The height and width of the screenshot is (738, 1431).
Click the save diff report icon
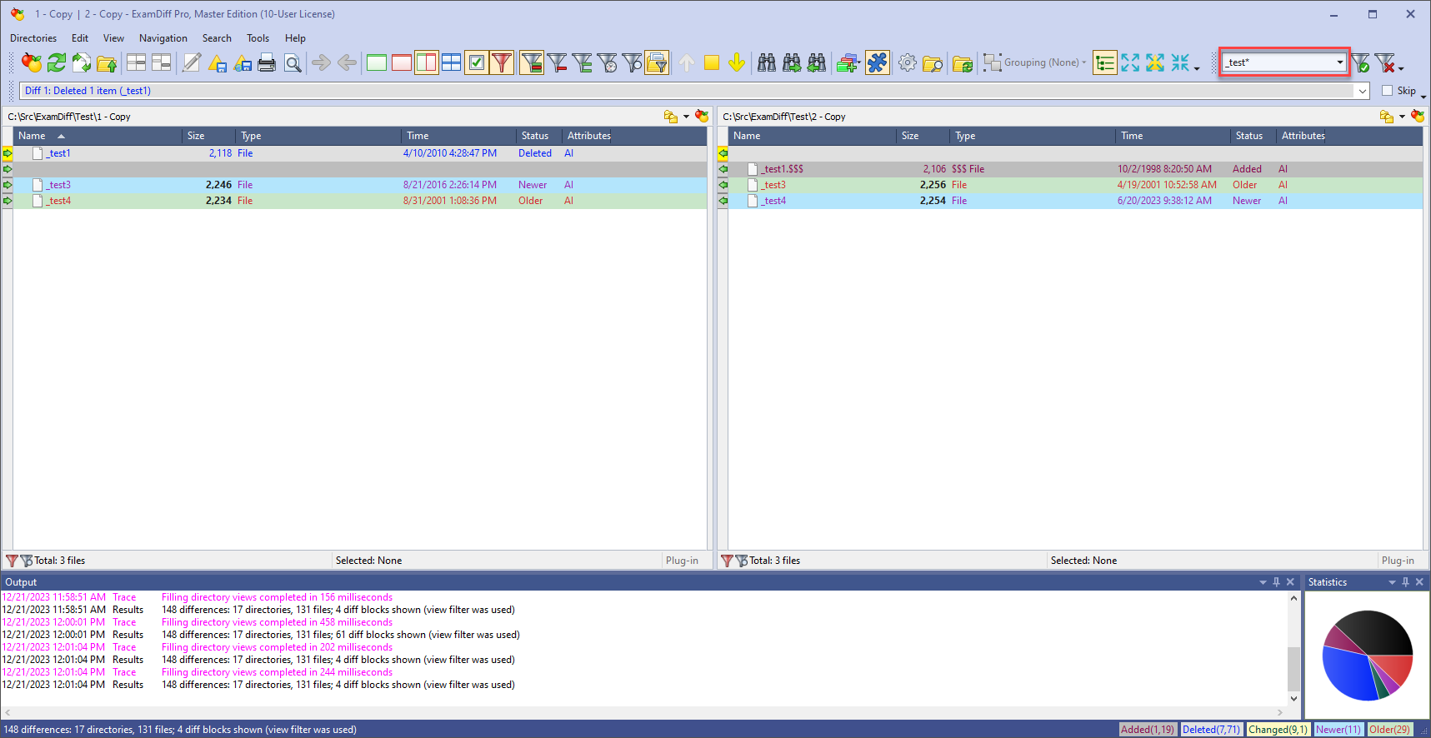coord(218,62)
